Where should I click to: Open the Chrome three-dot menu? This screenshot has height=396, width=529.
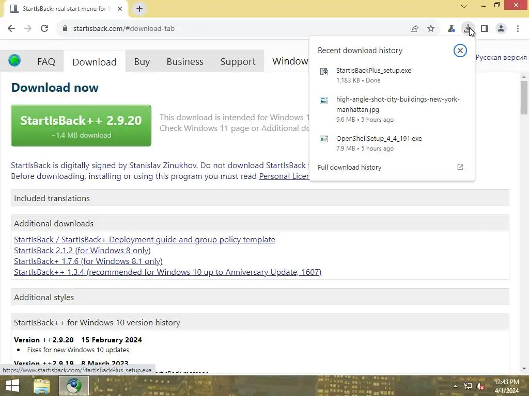[x=518, y=29]
